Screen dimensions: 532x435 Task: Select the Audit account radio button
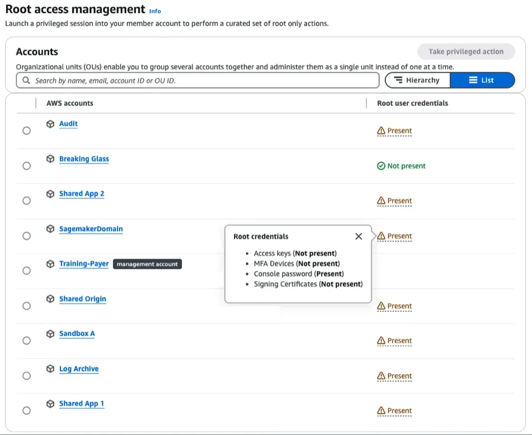pos(27,131)
